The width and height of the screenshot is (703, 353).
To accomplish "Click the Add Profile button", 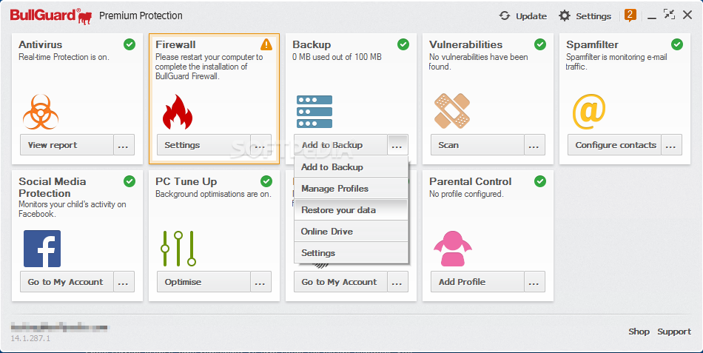I will click(x=477, y=282).
